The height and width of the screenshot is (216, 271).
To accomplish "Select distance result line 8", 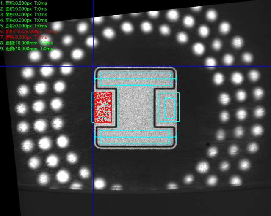I will coord(26,43).
